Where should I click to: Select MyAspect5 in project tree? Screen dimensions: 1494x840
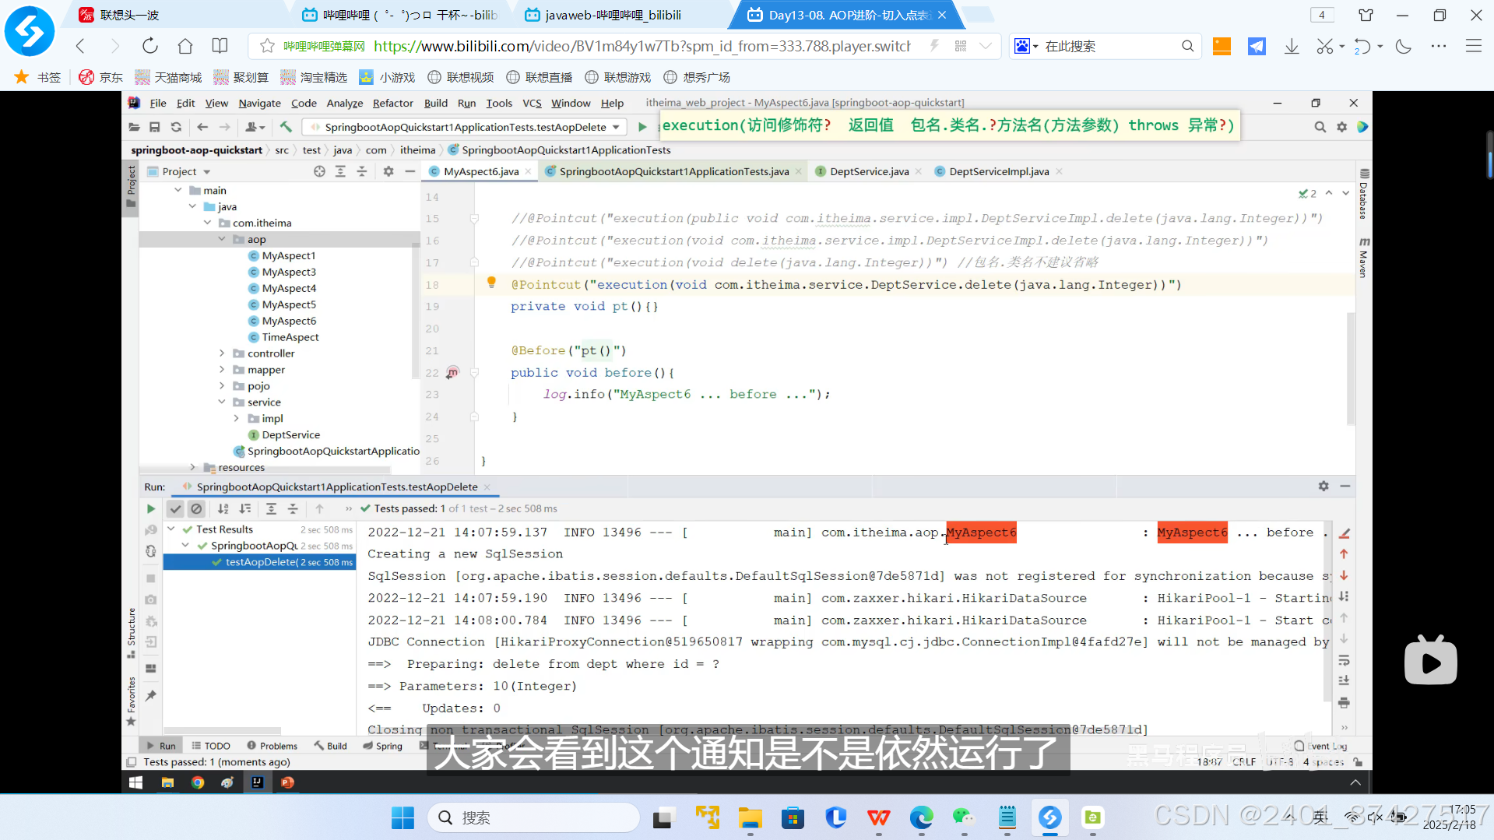[x=289, y=304]
